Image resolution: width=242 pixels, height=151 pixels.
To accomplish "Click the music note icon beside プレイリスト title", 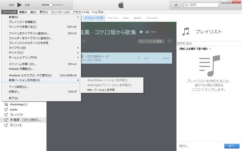I will coord(186,31).
